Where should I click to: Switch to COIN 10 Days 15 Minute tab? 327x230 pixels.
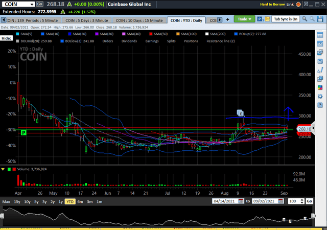point(139,20)
